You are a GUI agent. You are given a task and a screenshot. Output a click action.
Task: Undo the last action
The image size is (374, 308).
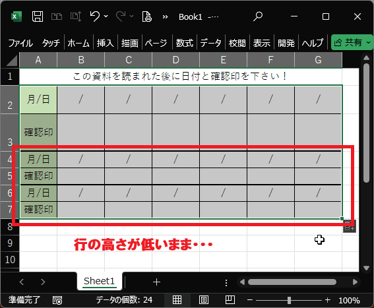pos(95,16)
